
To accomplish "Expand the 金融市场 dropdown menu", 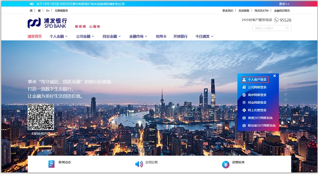I will (138, 36).
